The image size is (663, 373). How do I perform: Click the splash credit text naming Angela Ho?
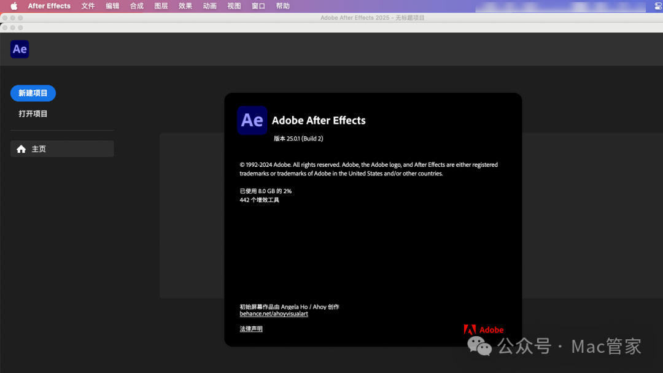pos(290,307)
